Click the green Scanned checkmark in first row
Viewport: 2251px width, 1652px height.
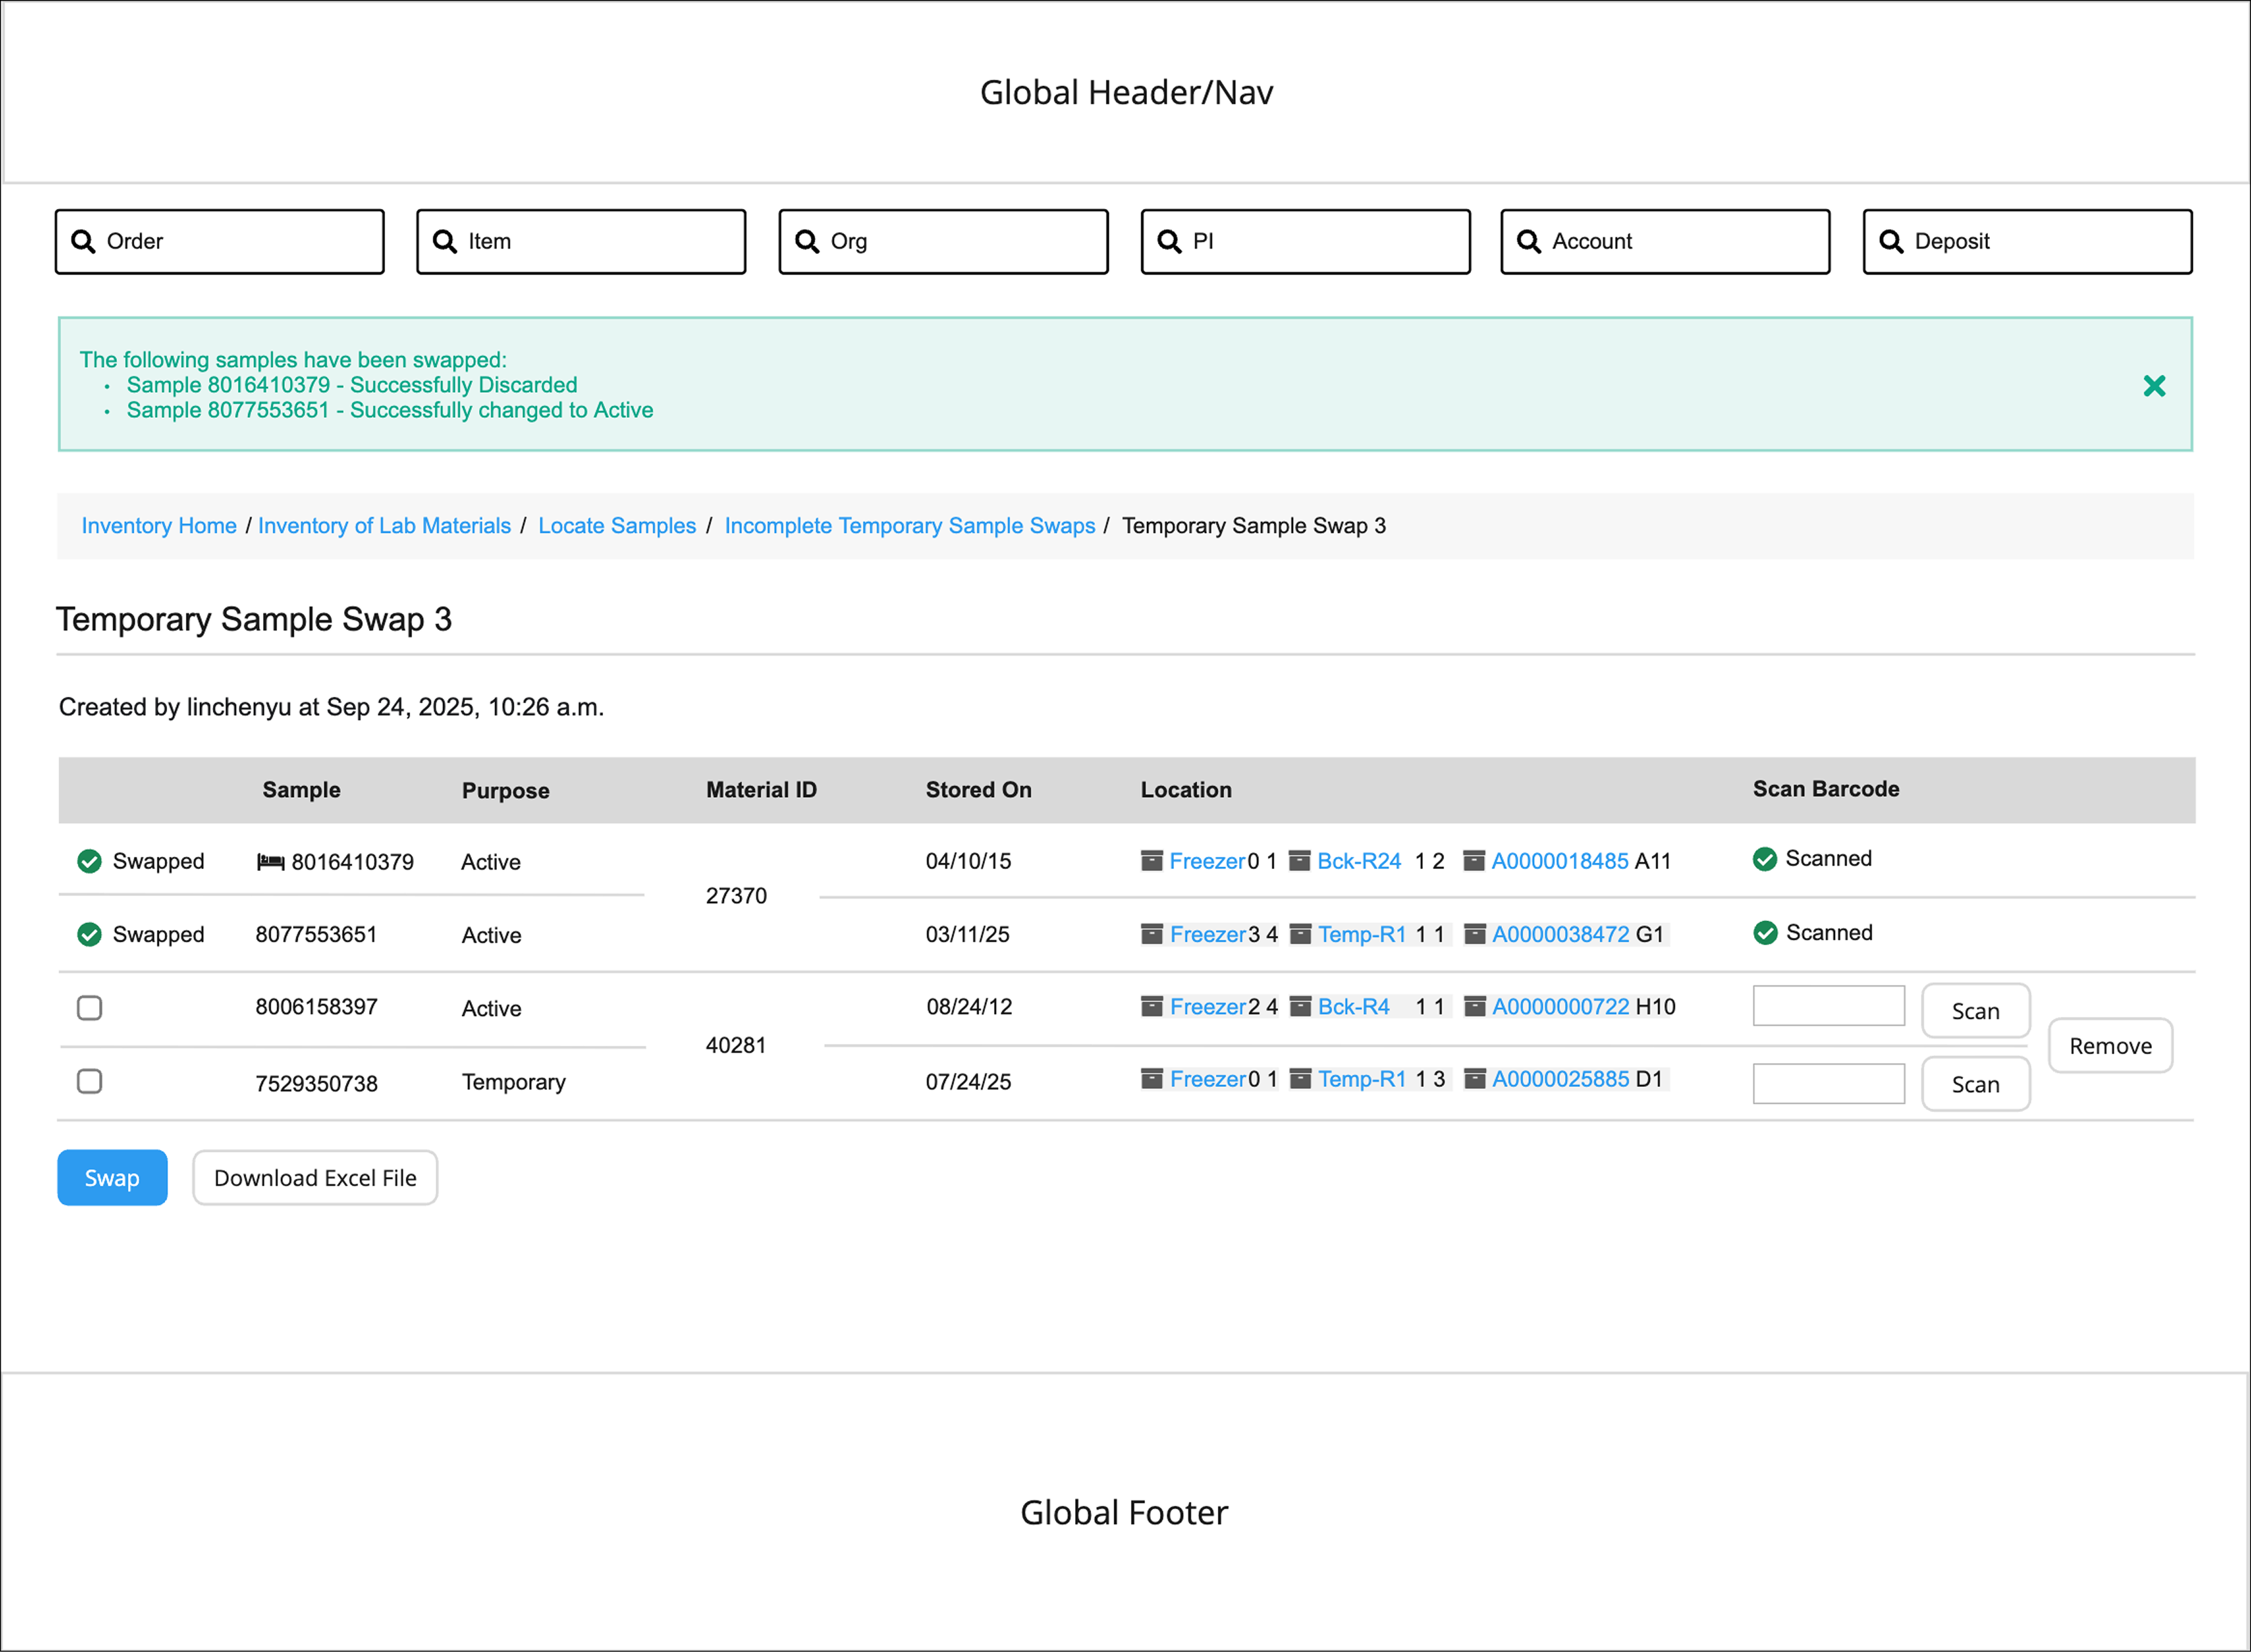[1764, 859]
